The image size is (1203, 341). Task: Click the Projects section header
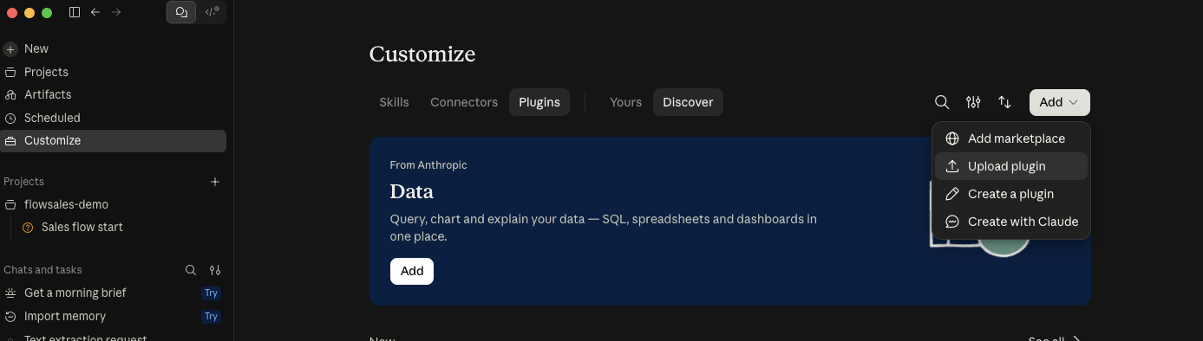click(x=23, y=182)
